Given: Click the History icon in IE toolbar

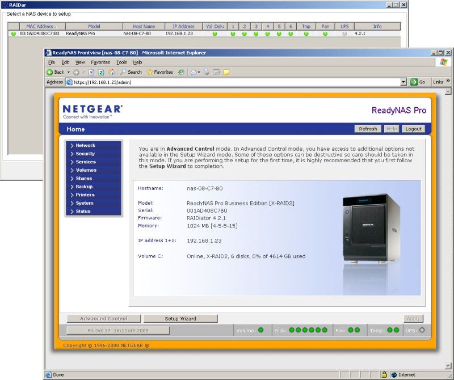Looking at the screenshot, I should tap(181, 73).
